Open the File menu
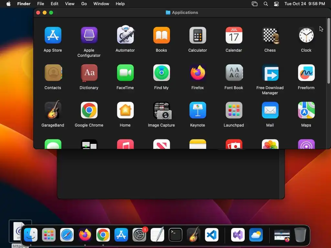The width and height of the screenshot is (331, 248). tap(40, 4)
